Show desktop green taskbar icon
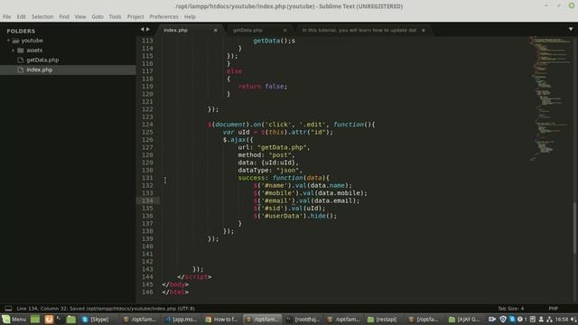578x325 pixels. (35, 319)
